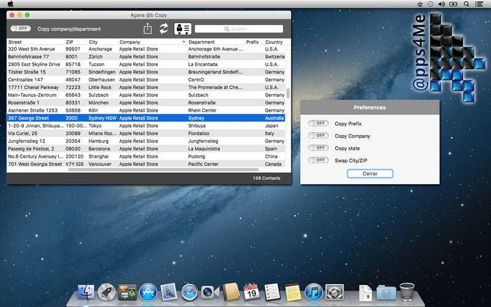The image size is (491, 307).
Task: Select the 1-20-9 Jinnan Tokyo row
Action: pos(146,126)
